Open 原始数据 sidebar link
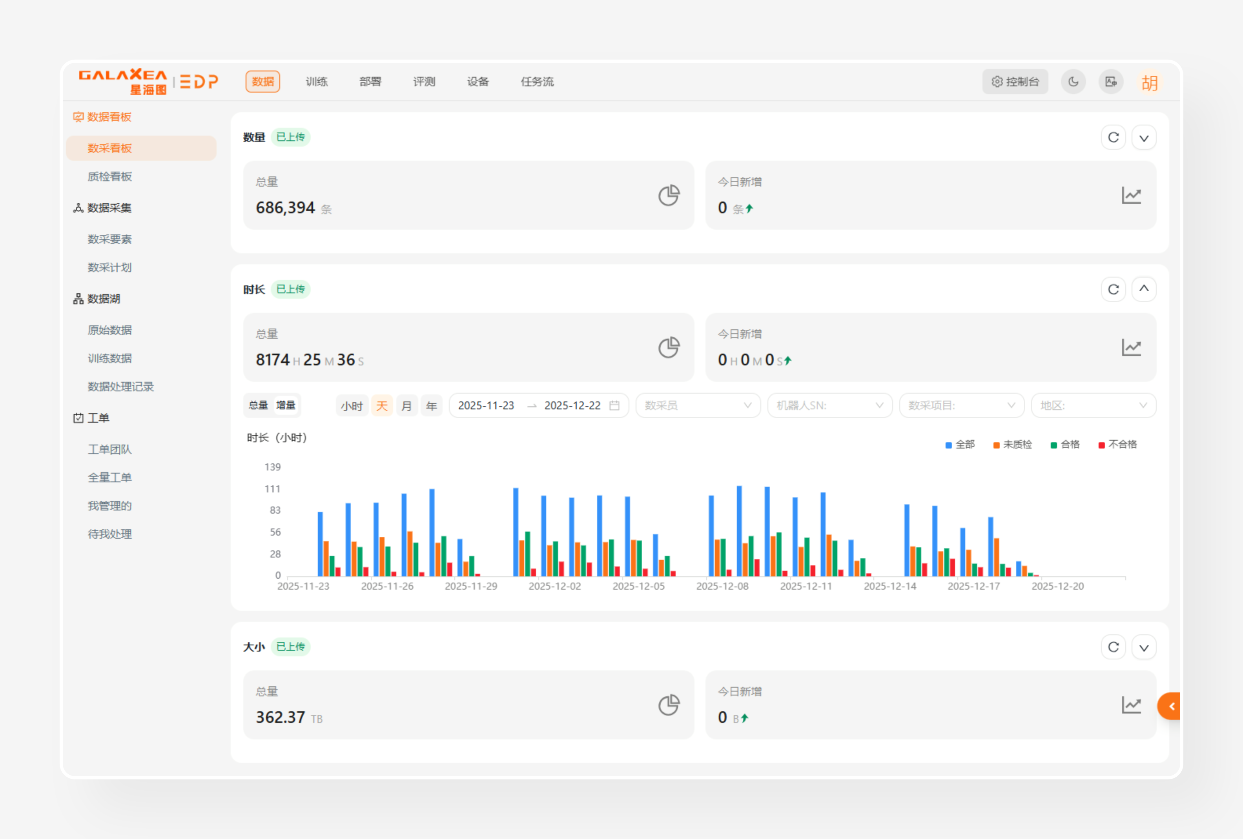This screenshot has height=839, width=1243. click(x=109, y=330)
